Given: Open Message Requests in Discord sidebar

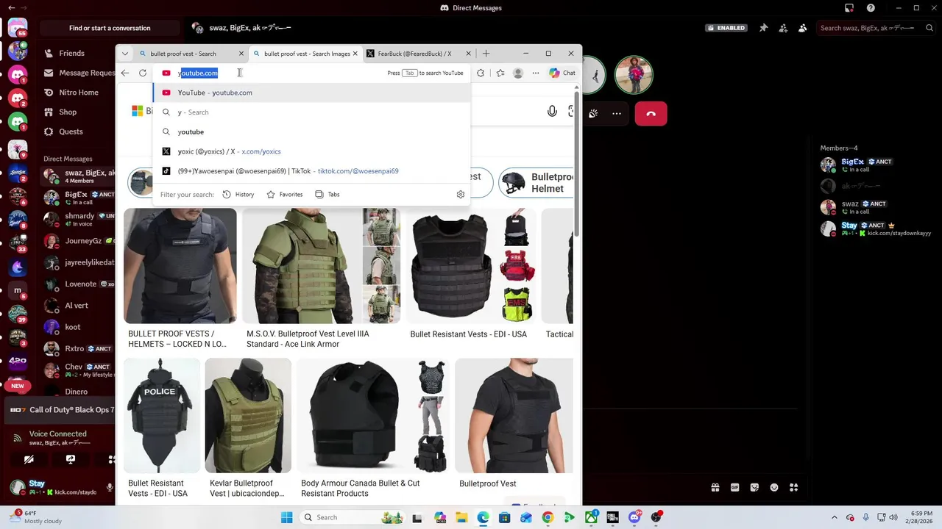Looking at the screenshot, I should [x=77, y=73].
